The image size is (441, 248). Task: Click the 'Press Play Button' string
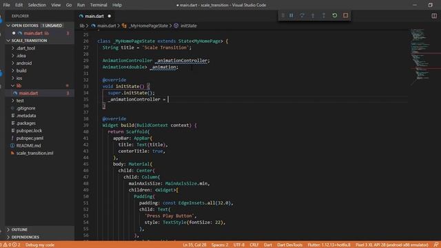(170, 216)
